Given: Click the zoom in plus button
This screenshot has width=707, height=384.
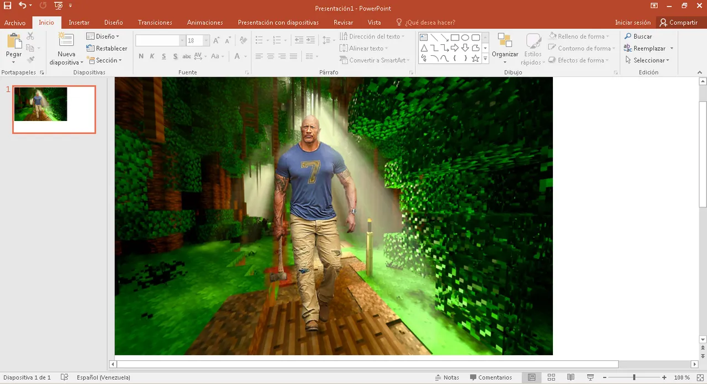Looking at the screenshot, I should click(x=664, y=377).
